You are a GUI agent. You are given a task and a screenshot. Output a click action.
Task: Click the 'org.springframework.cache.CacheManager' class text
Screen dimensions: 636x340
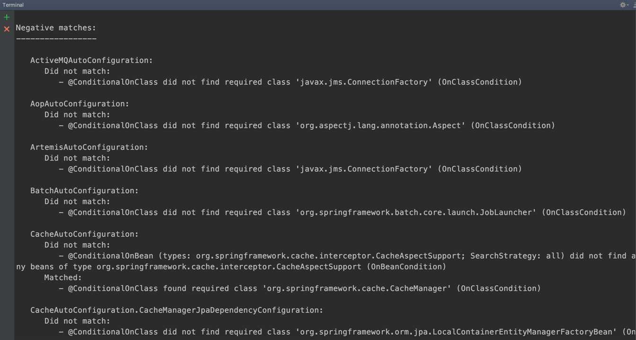pos(357,289)
